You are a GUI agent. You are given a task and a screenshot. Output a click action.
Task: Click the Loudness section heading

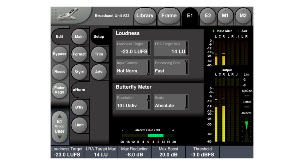pos(128,33)
